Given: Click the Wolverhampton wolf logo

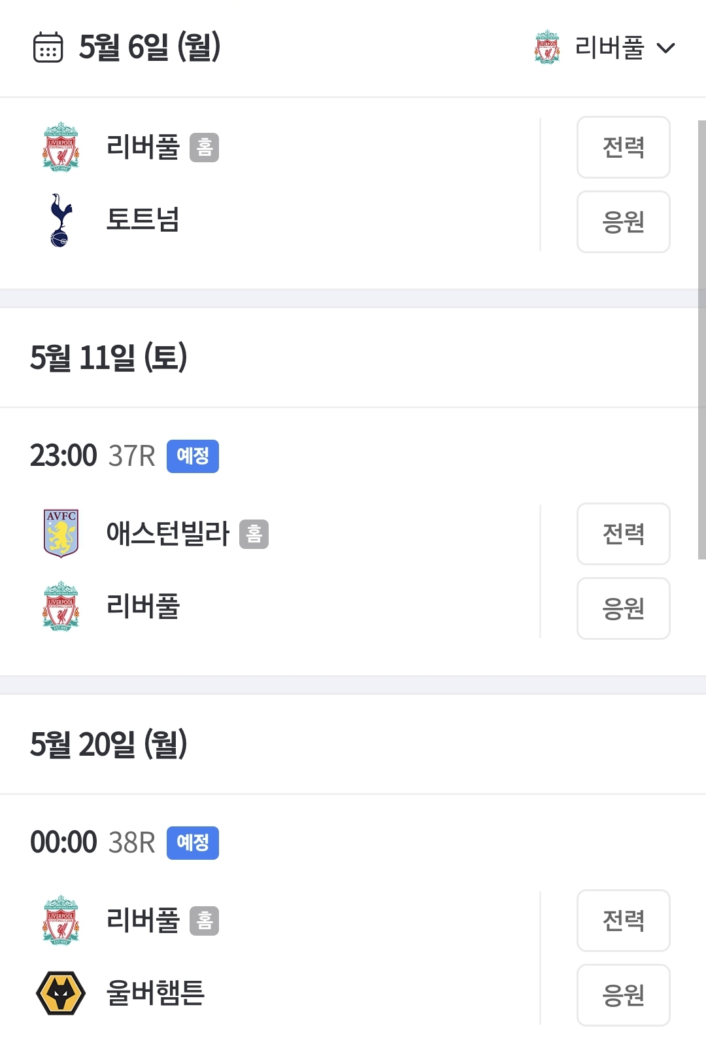Looking at the screenshot, I should pos(61,993).
